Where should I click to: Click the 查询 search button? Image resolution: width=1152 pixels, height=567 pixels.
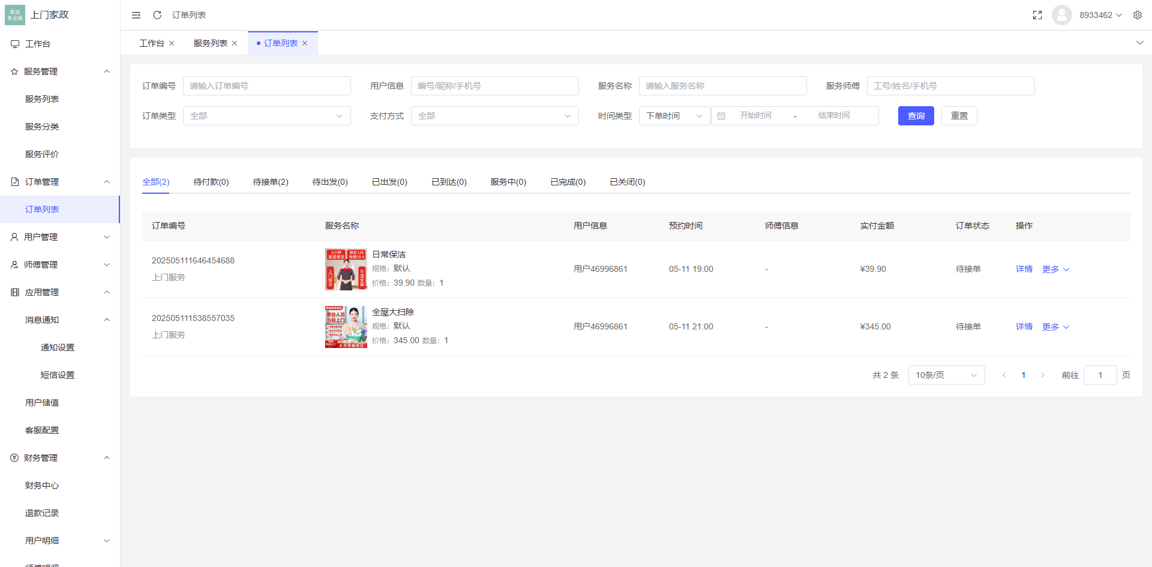(x=916, y=115)
